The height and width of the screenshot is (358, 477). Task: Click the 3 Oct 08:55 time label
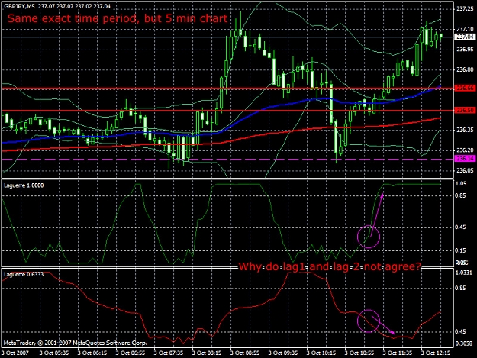[245, 353]
